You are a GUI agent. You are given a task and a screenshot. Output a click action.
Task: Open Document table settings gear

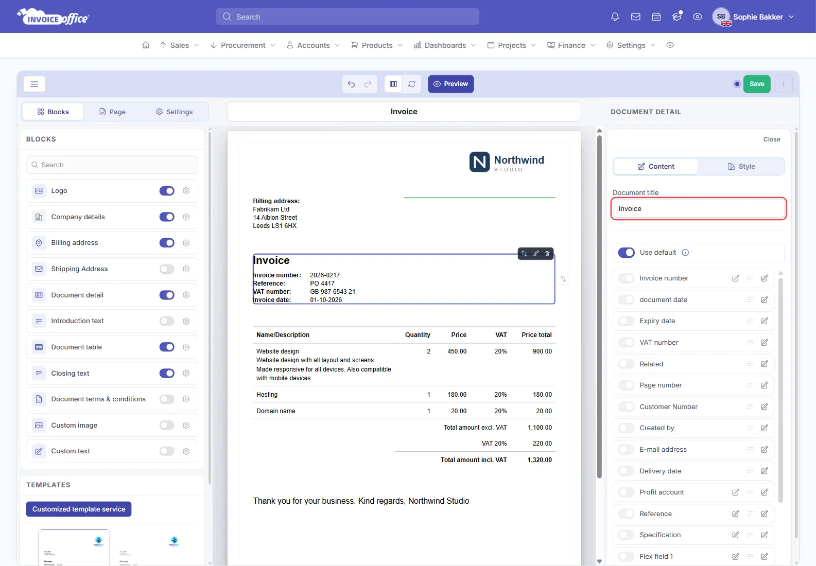[186, 347]
